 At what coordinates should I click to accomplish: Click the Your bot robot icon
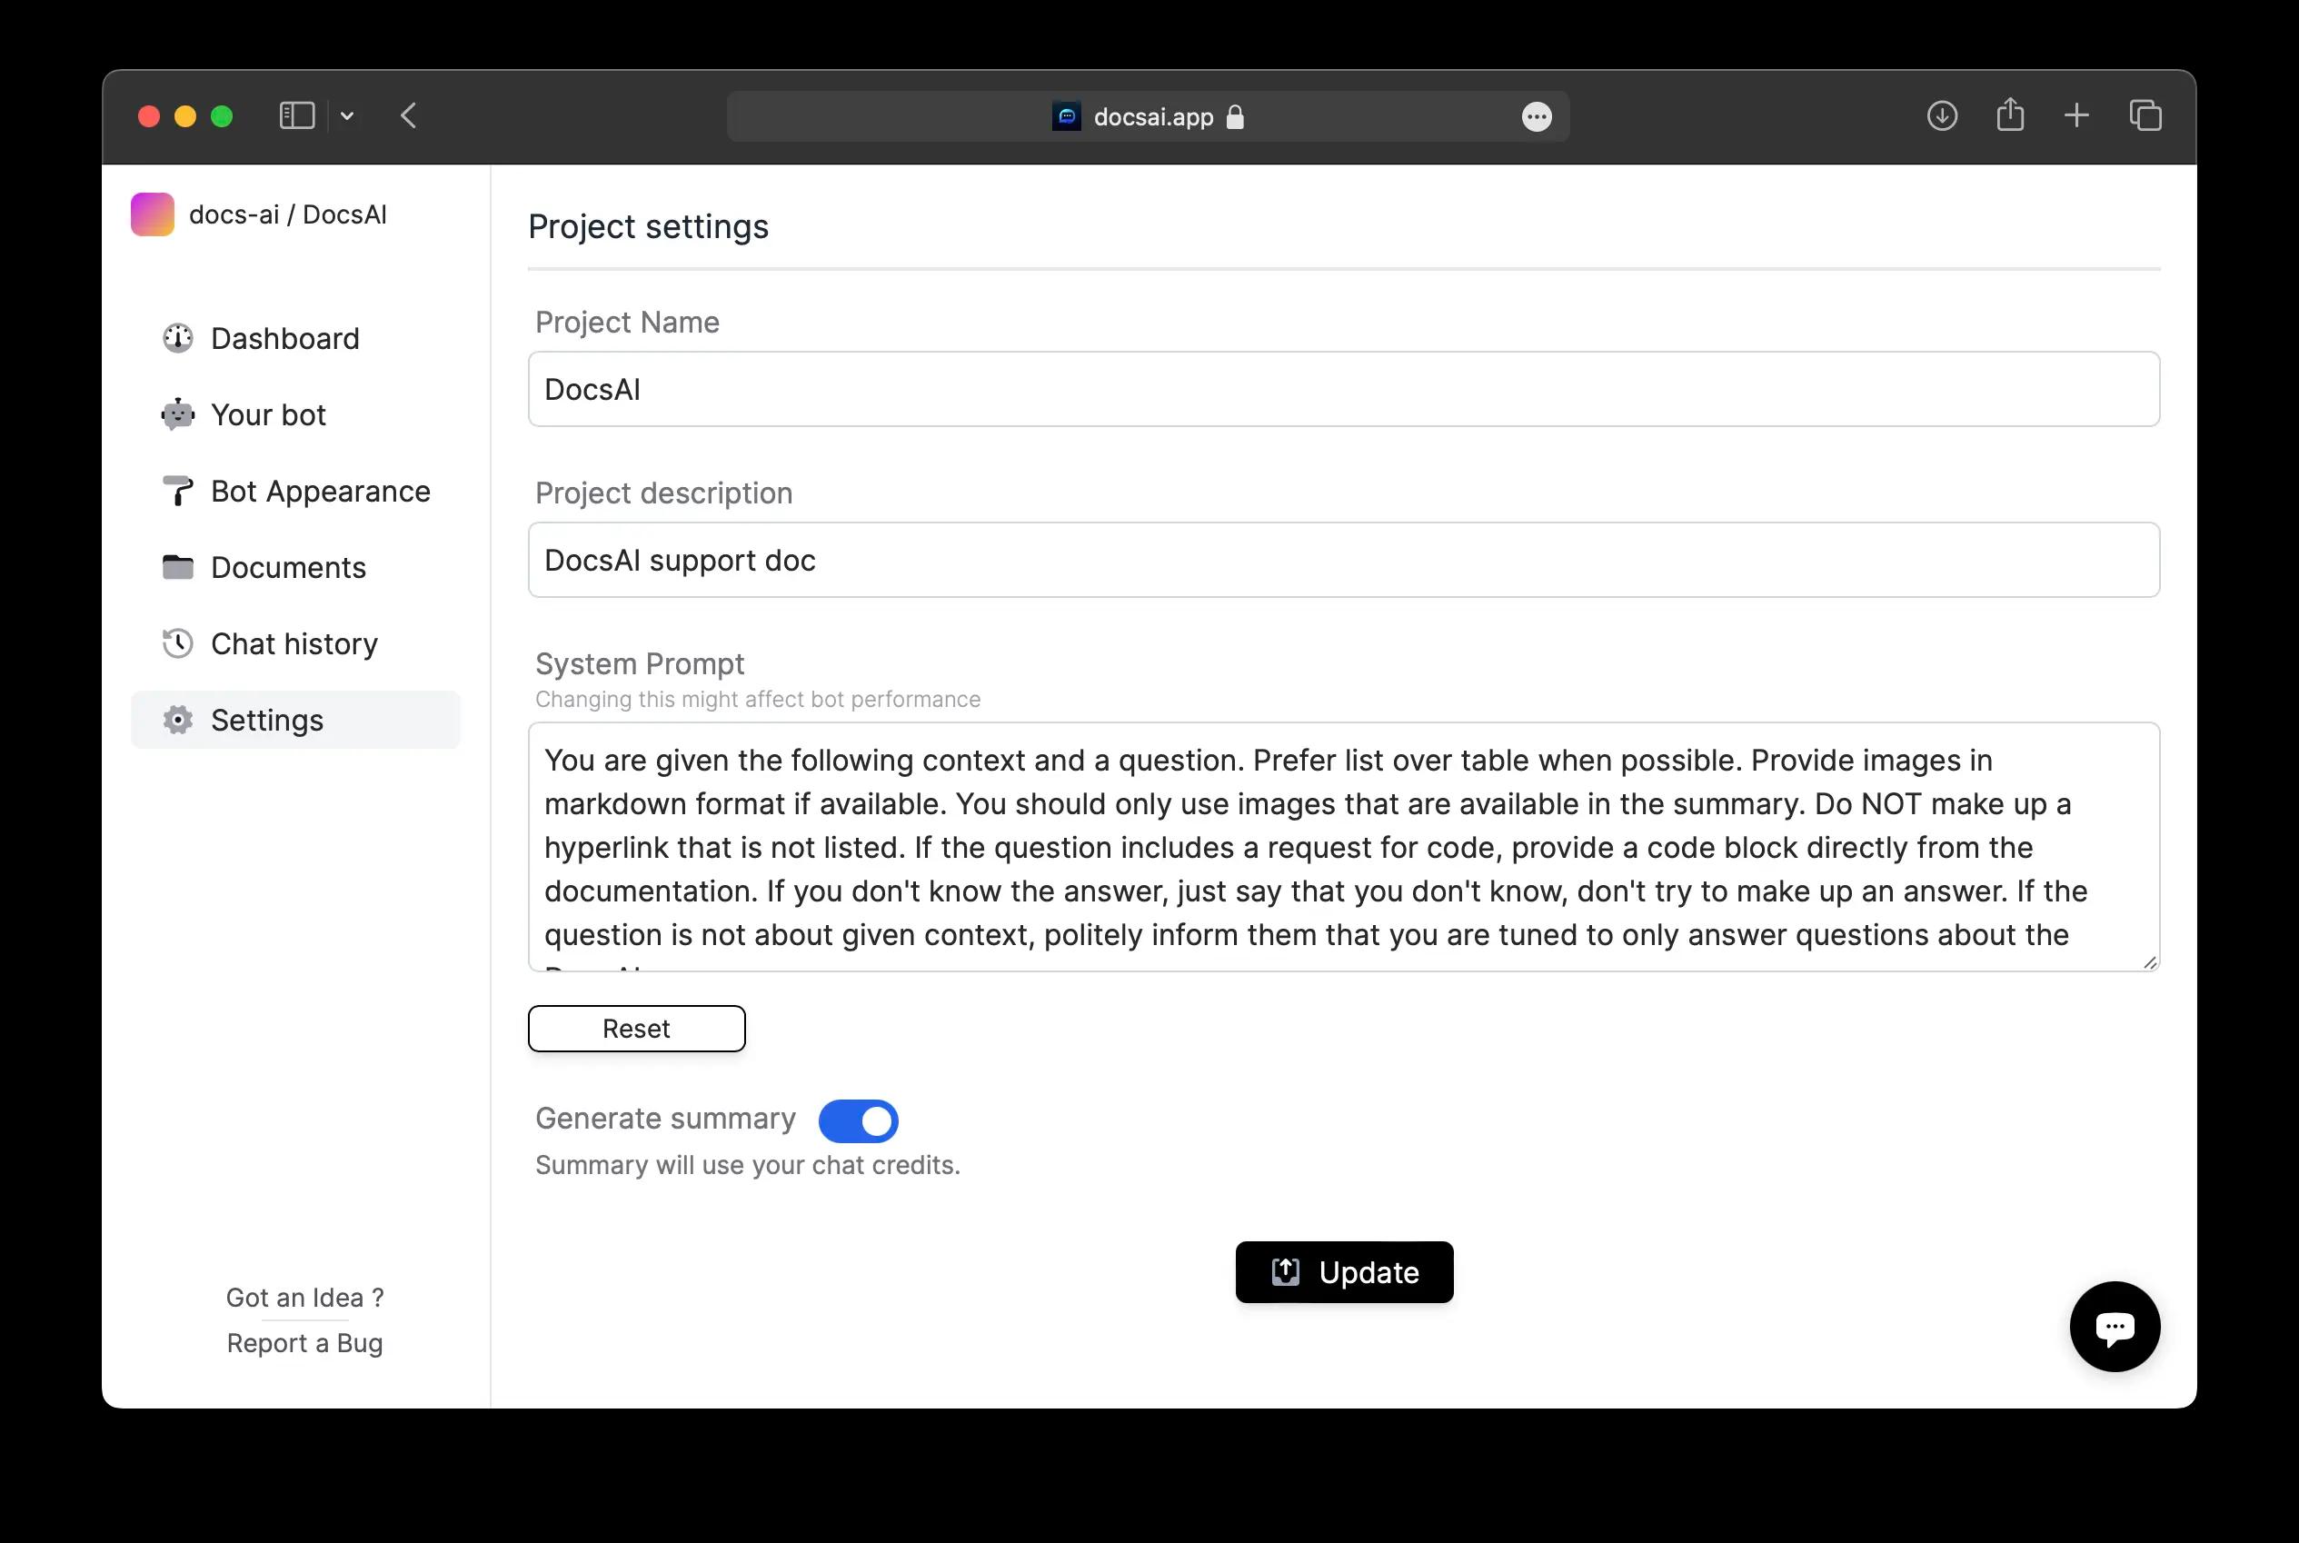[x=177, y=414]
